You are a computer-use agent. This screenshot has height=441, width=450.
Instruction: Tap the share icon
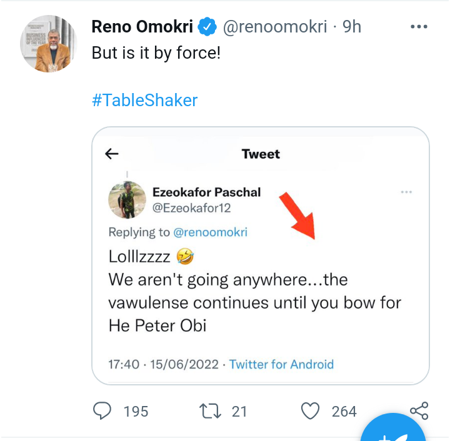(419, 410)
